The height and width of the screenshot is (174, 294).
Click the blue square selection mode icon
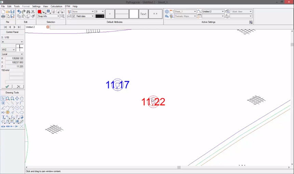pos(49,12)
